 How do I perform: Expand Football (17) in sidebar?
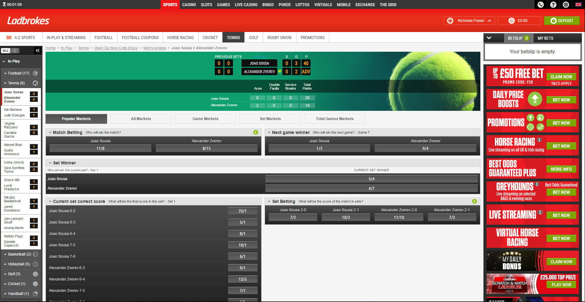click(5, 73)
